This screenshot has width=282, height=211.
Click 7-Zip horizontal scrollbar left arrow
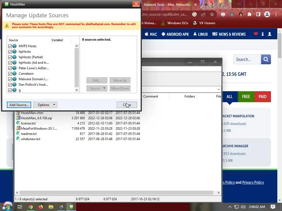pos(17,193)
